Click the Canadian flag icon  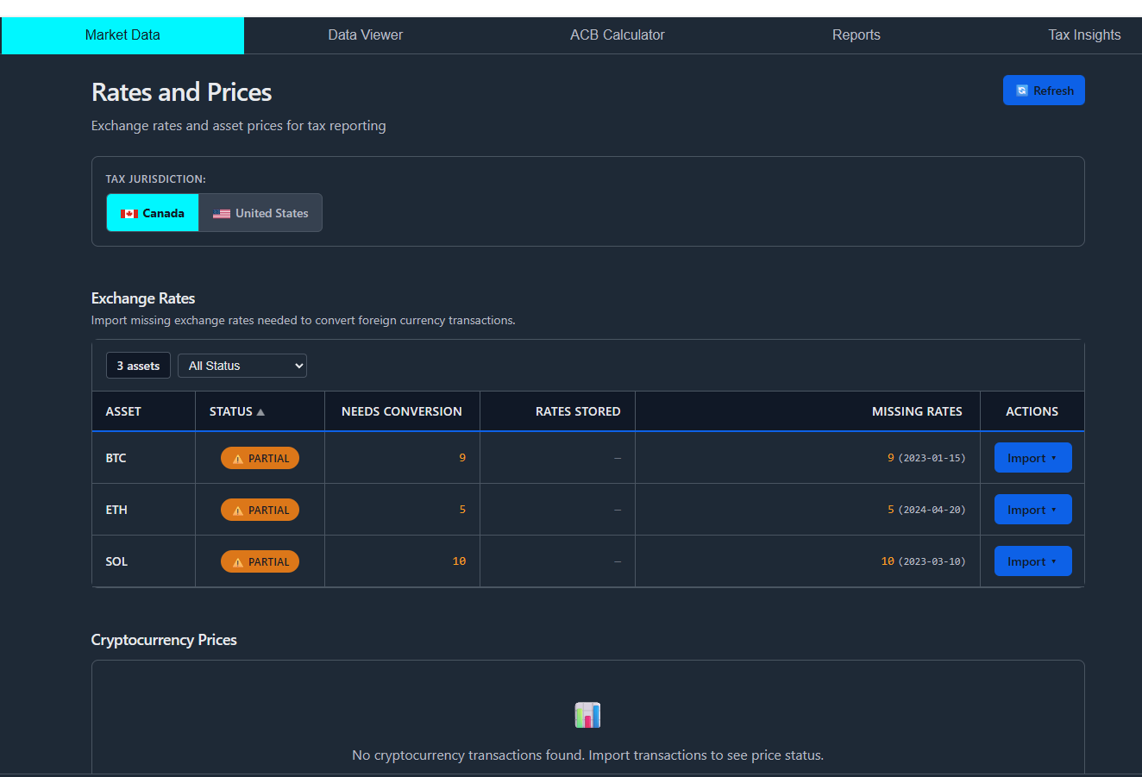pyautogui.click(x=129, y=213)
